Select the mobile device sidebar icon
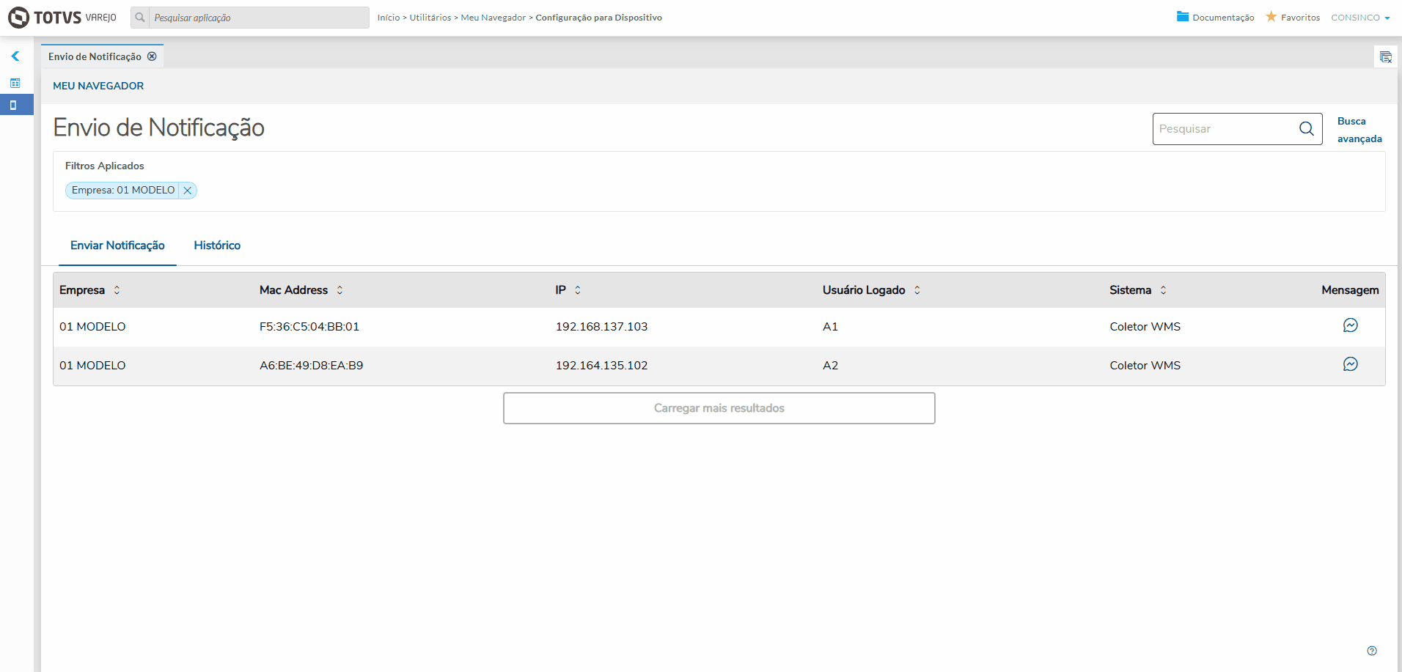 [x=13, y=105]
